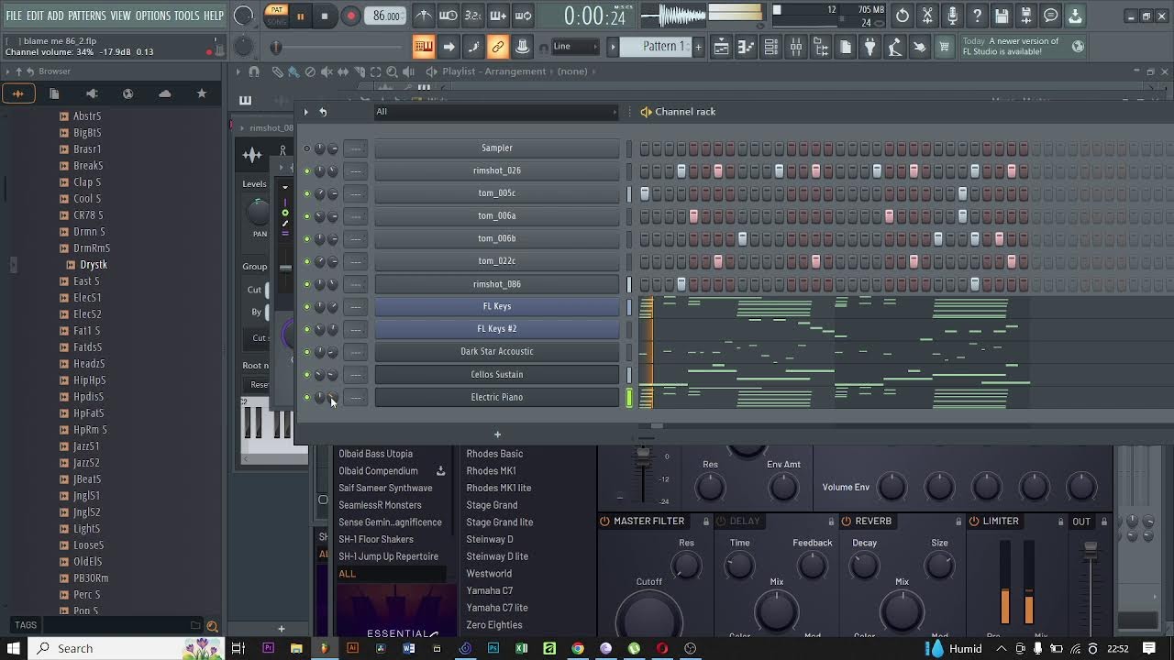This screenshot has width=1174, height=660.
Task: Open the question mark help icon
Action: [977, 16]
